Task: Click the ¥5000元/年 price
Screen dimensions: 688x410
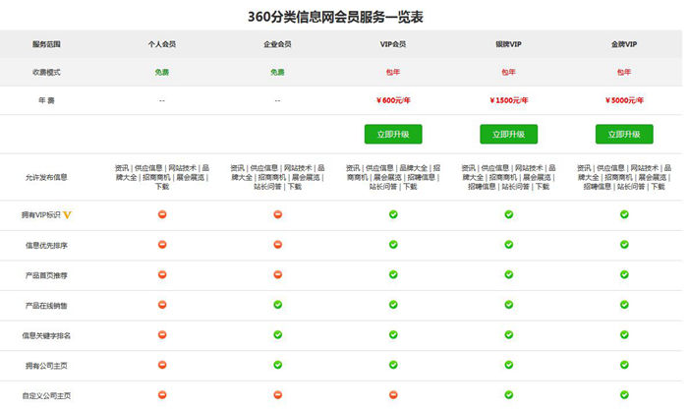Action: tap(624, 100)
